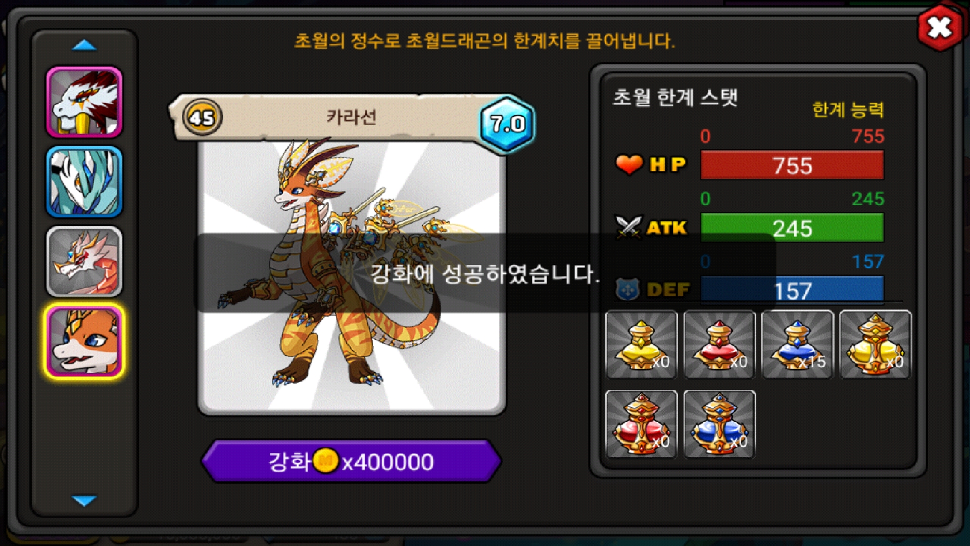Select the large blue essence potion

(719, 424)
